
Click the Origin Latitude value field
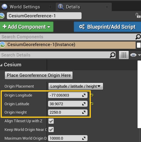68,104
